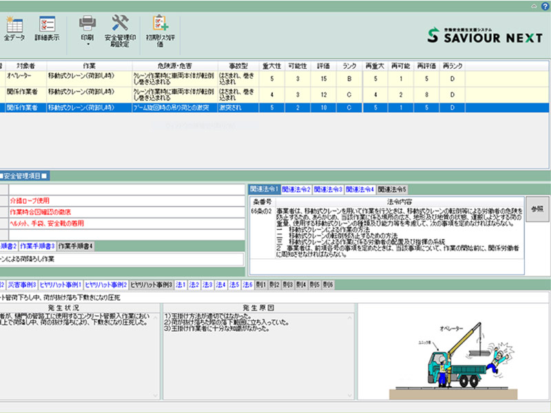Click the 作業時合図確認の徹底 item
Viewport: 551px width, 413px height.
click(40, 212)
